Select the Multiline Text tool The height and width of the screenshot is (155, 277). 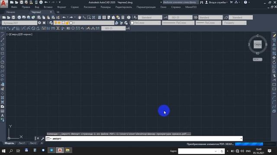2,116
